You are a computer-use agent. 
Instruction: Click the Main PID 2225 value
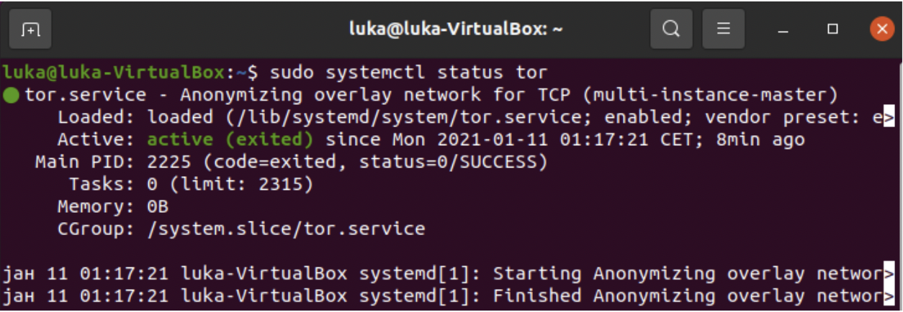(169, 162)
